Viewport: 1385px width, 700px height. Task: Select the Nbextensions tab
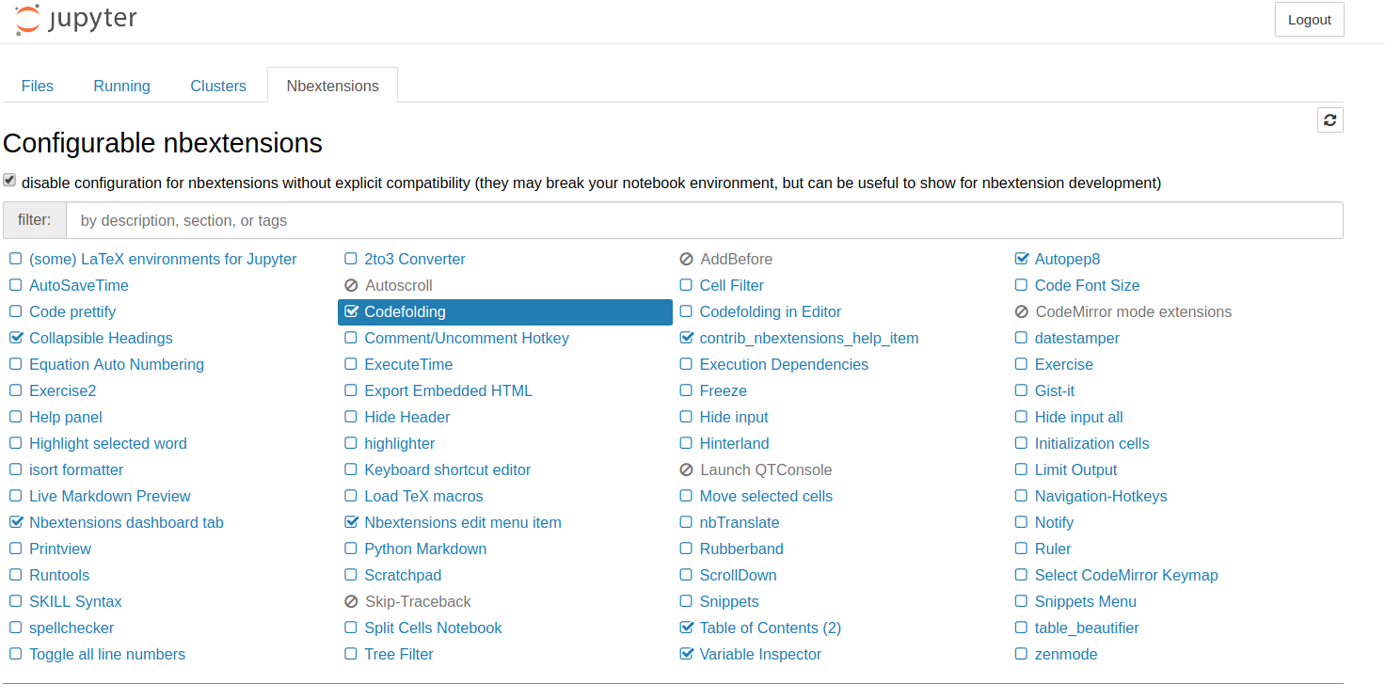click(x=333, y=86)
